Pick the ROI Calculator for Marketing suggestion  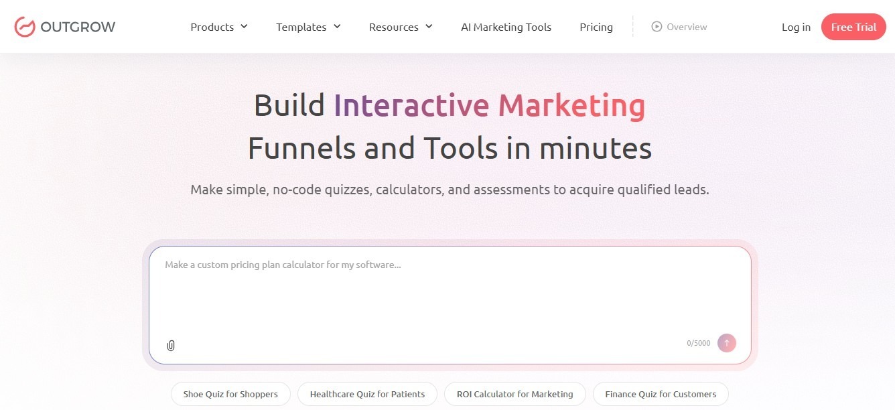[x=514, y=394]
